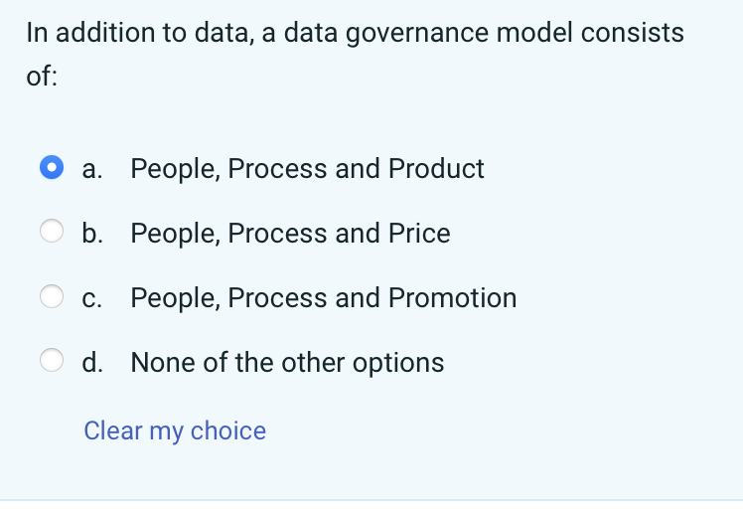Click the "People, Process and Price" answer text
Viewport: 743px width, 511px height.
290,233
